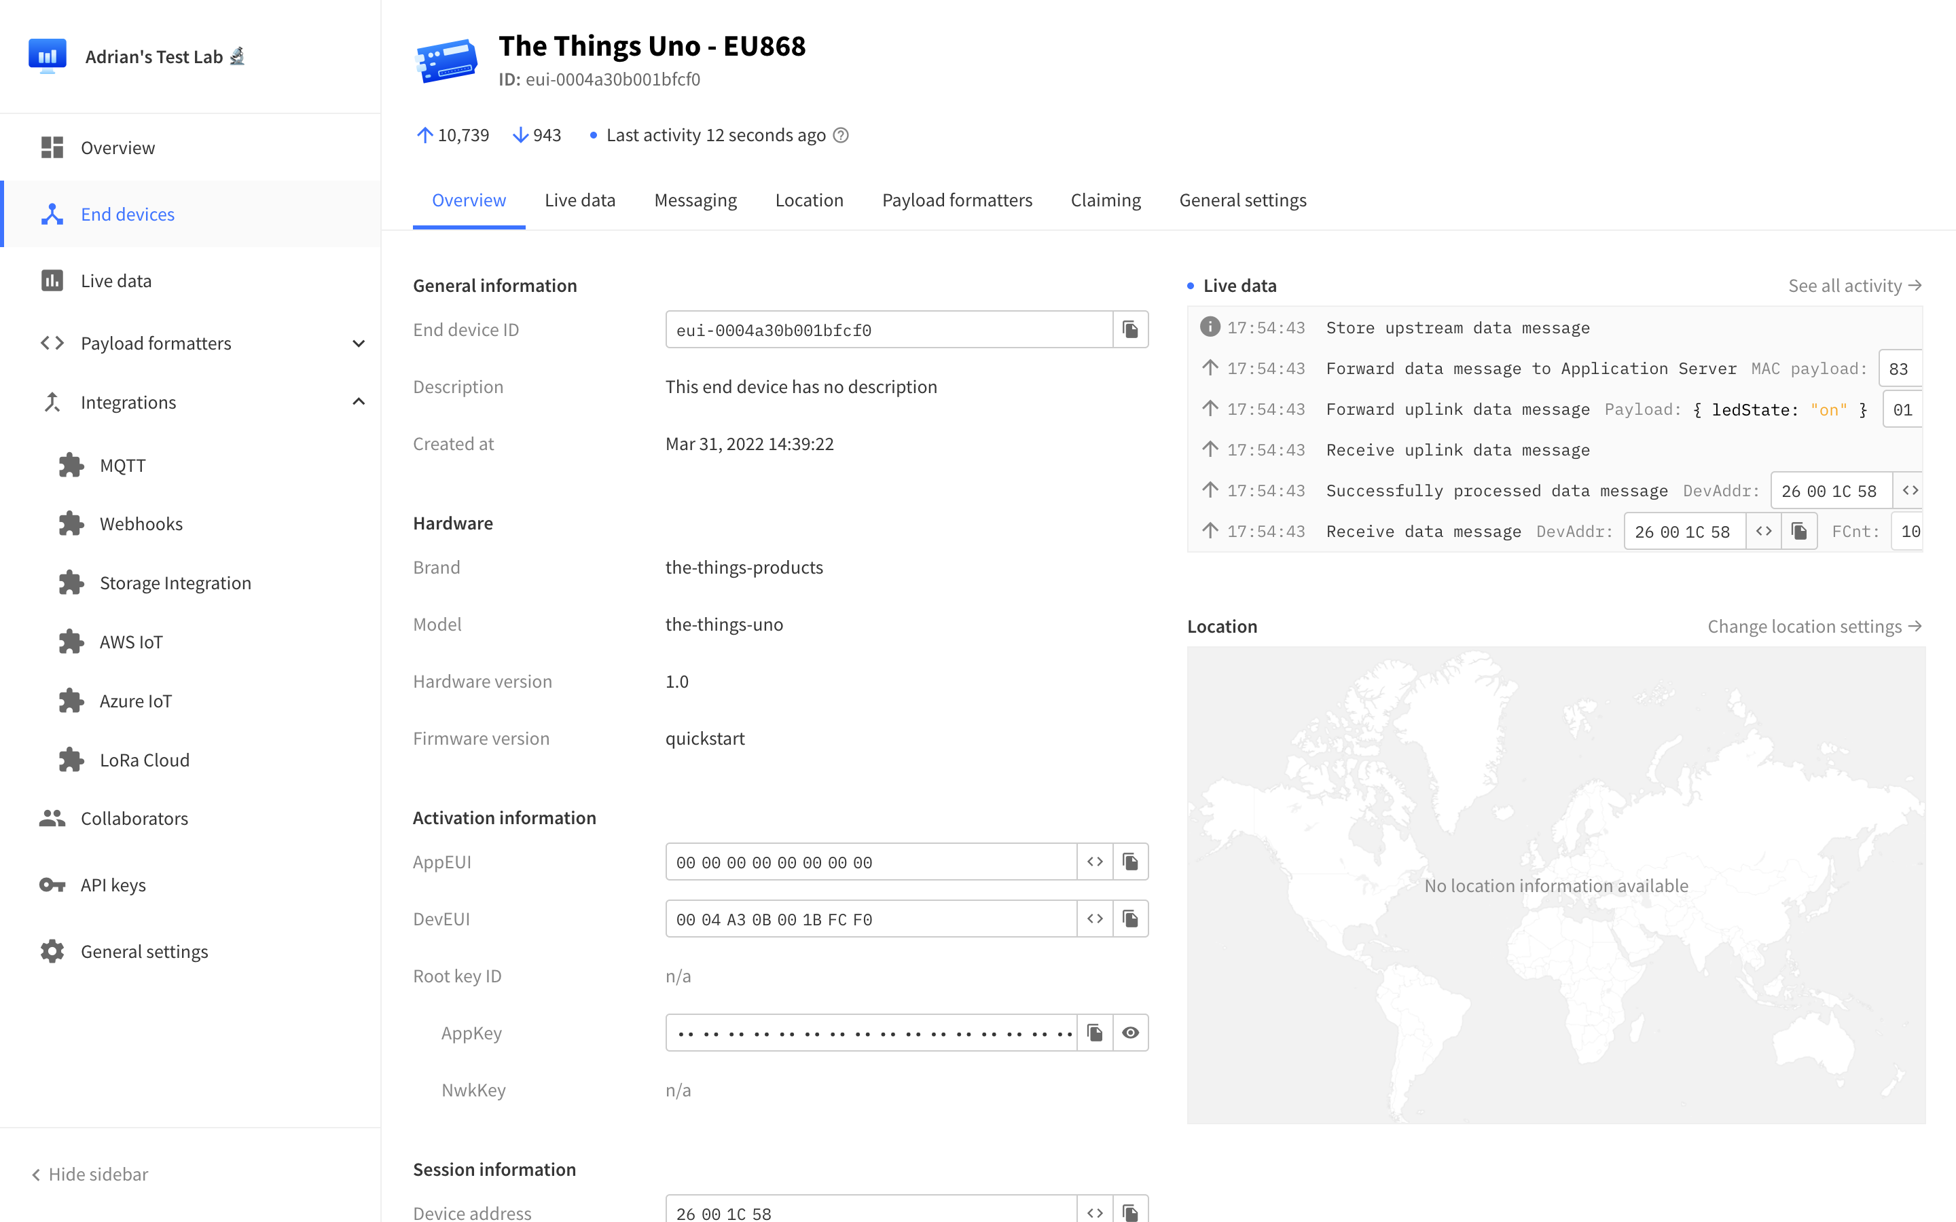This screenshot has height=1222, width=1956.
Task: Click the Last activity help icon
Action: [x=841, y=135]
